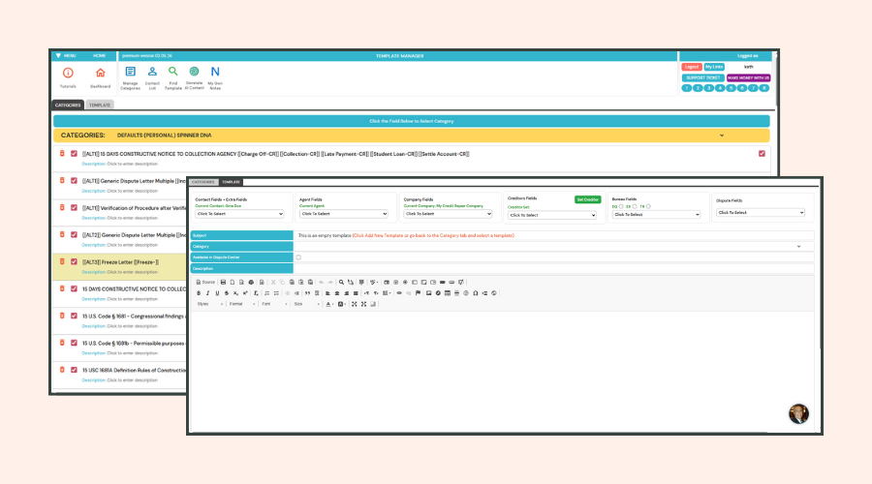Toggle Strikethrough in editor toolbar
872x484 pixels.
point(227,293)
